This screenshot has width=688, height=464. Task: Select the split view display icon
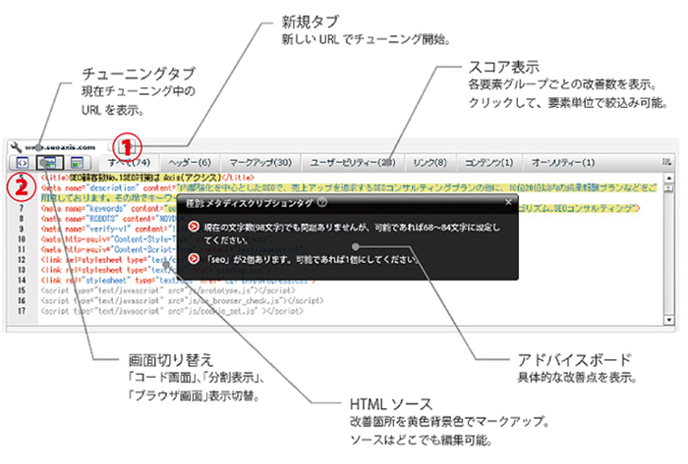47,162
